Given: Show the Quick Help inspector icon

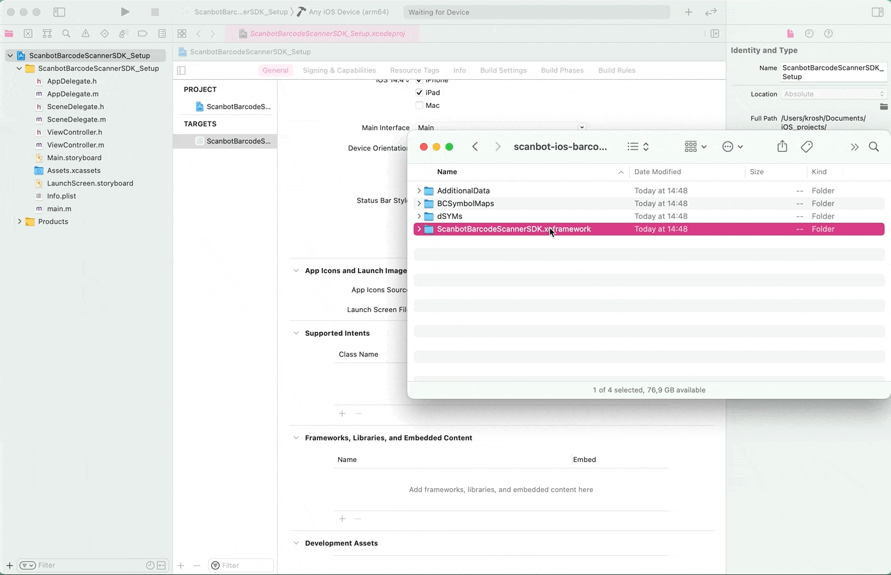Looking at the screenshot, I should click(828, 34).
